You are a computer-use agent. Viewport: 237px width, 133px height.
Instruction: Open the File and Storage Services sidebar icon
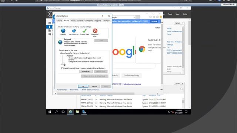[x=50, y=34]
